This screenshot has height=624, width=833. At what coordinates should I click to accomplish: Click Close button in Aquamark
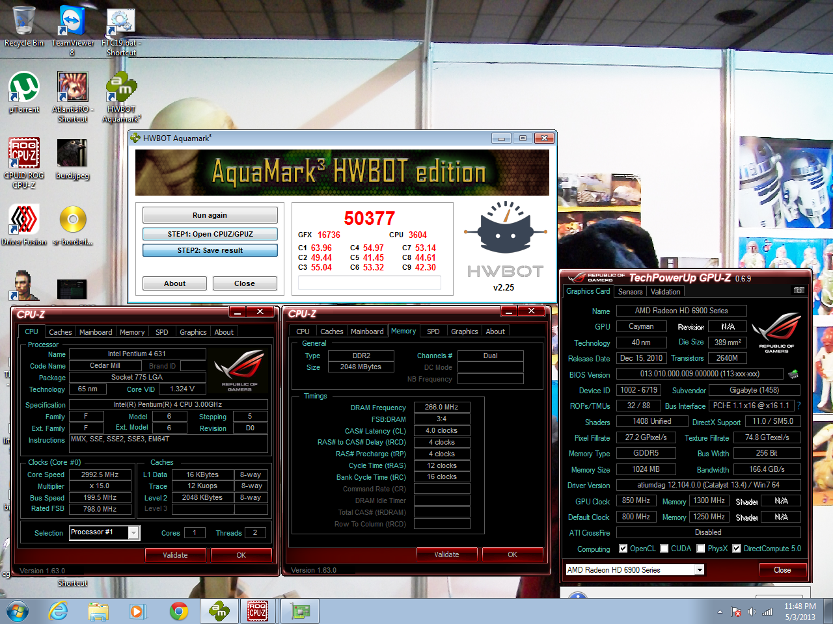click(245, 283)
